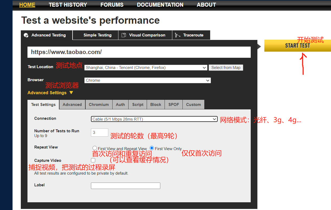Click the website URL input field

tap(139, 52)
